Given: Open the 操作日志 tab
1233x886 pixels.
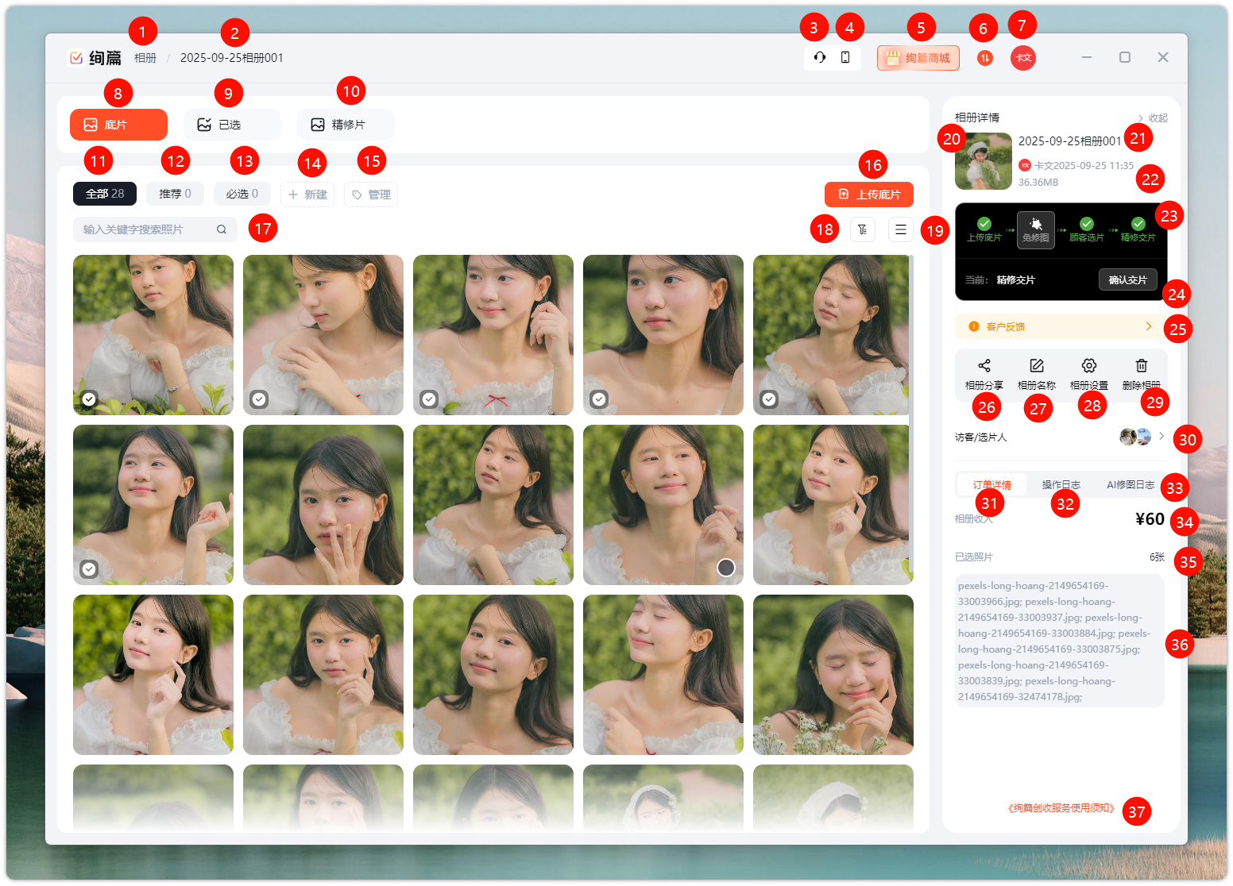Looking at the screenshot, I should pyautogui.click(x=1061, y=484).
